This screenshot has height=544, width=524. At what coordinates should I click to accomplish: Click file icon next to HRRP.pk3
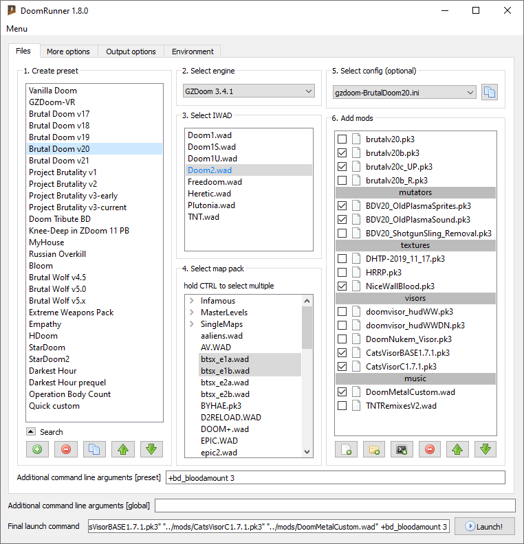click(356, 273)
